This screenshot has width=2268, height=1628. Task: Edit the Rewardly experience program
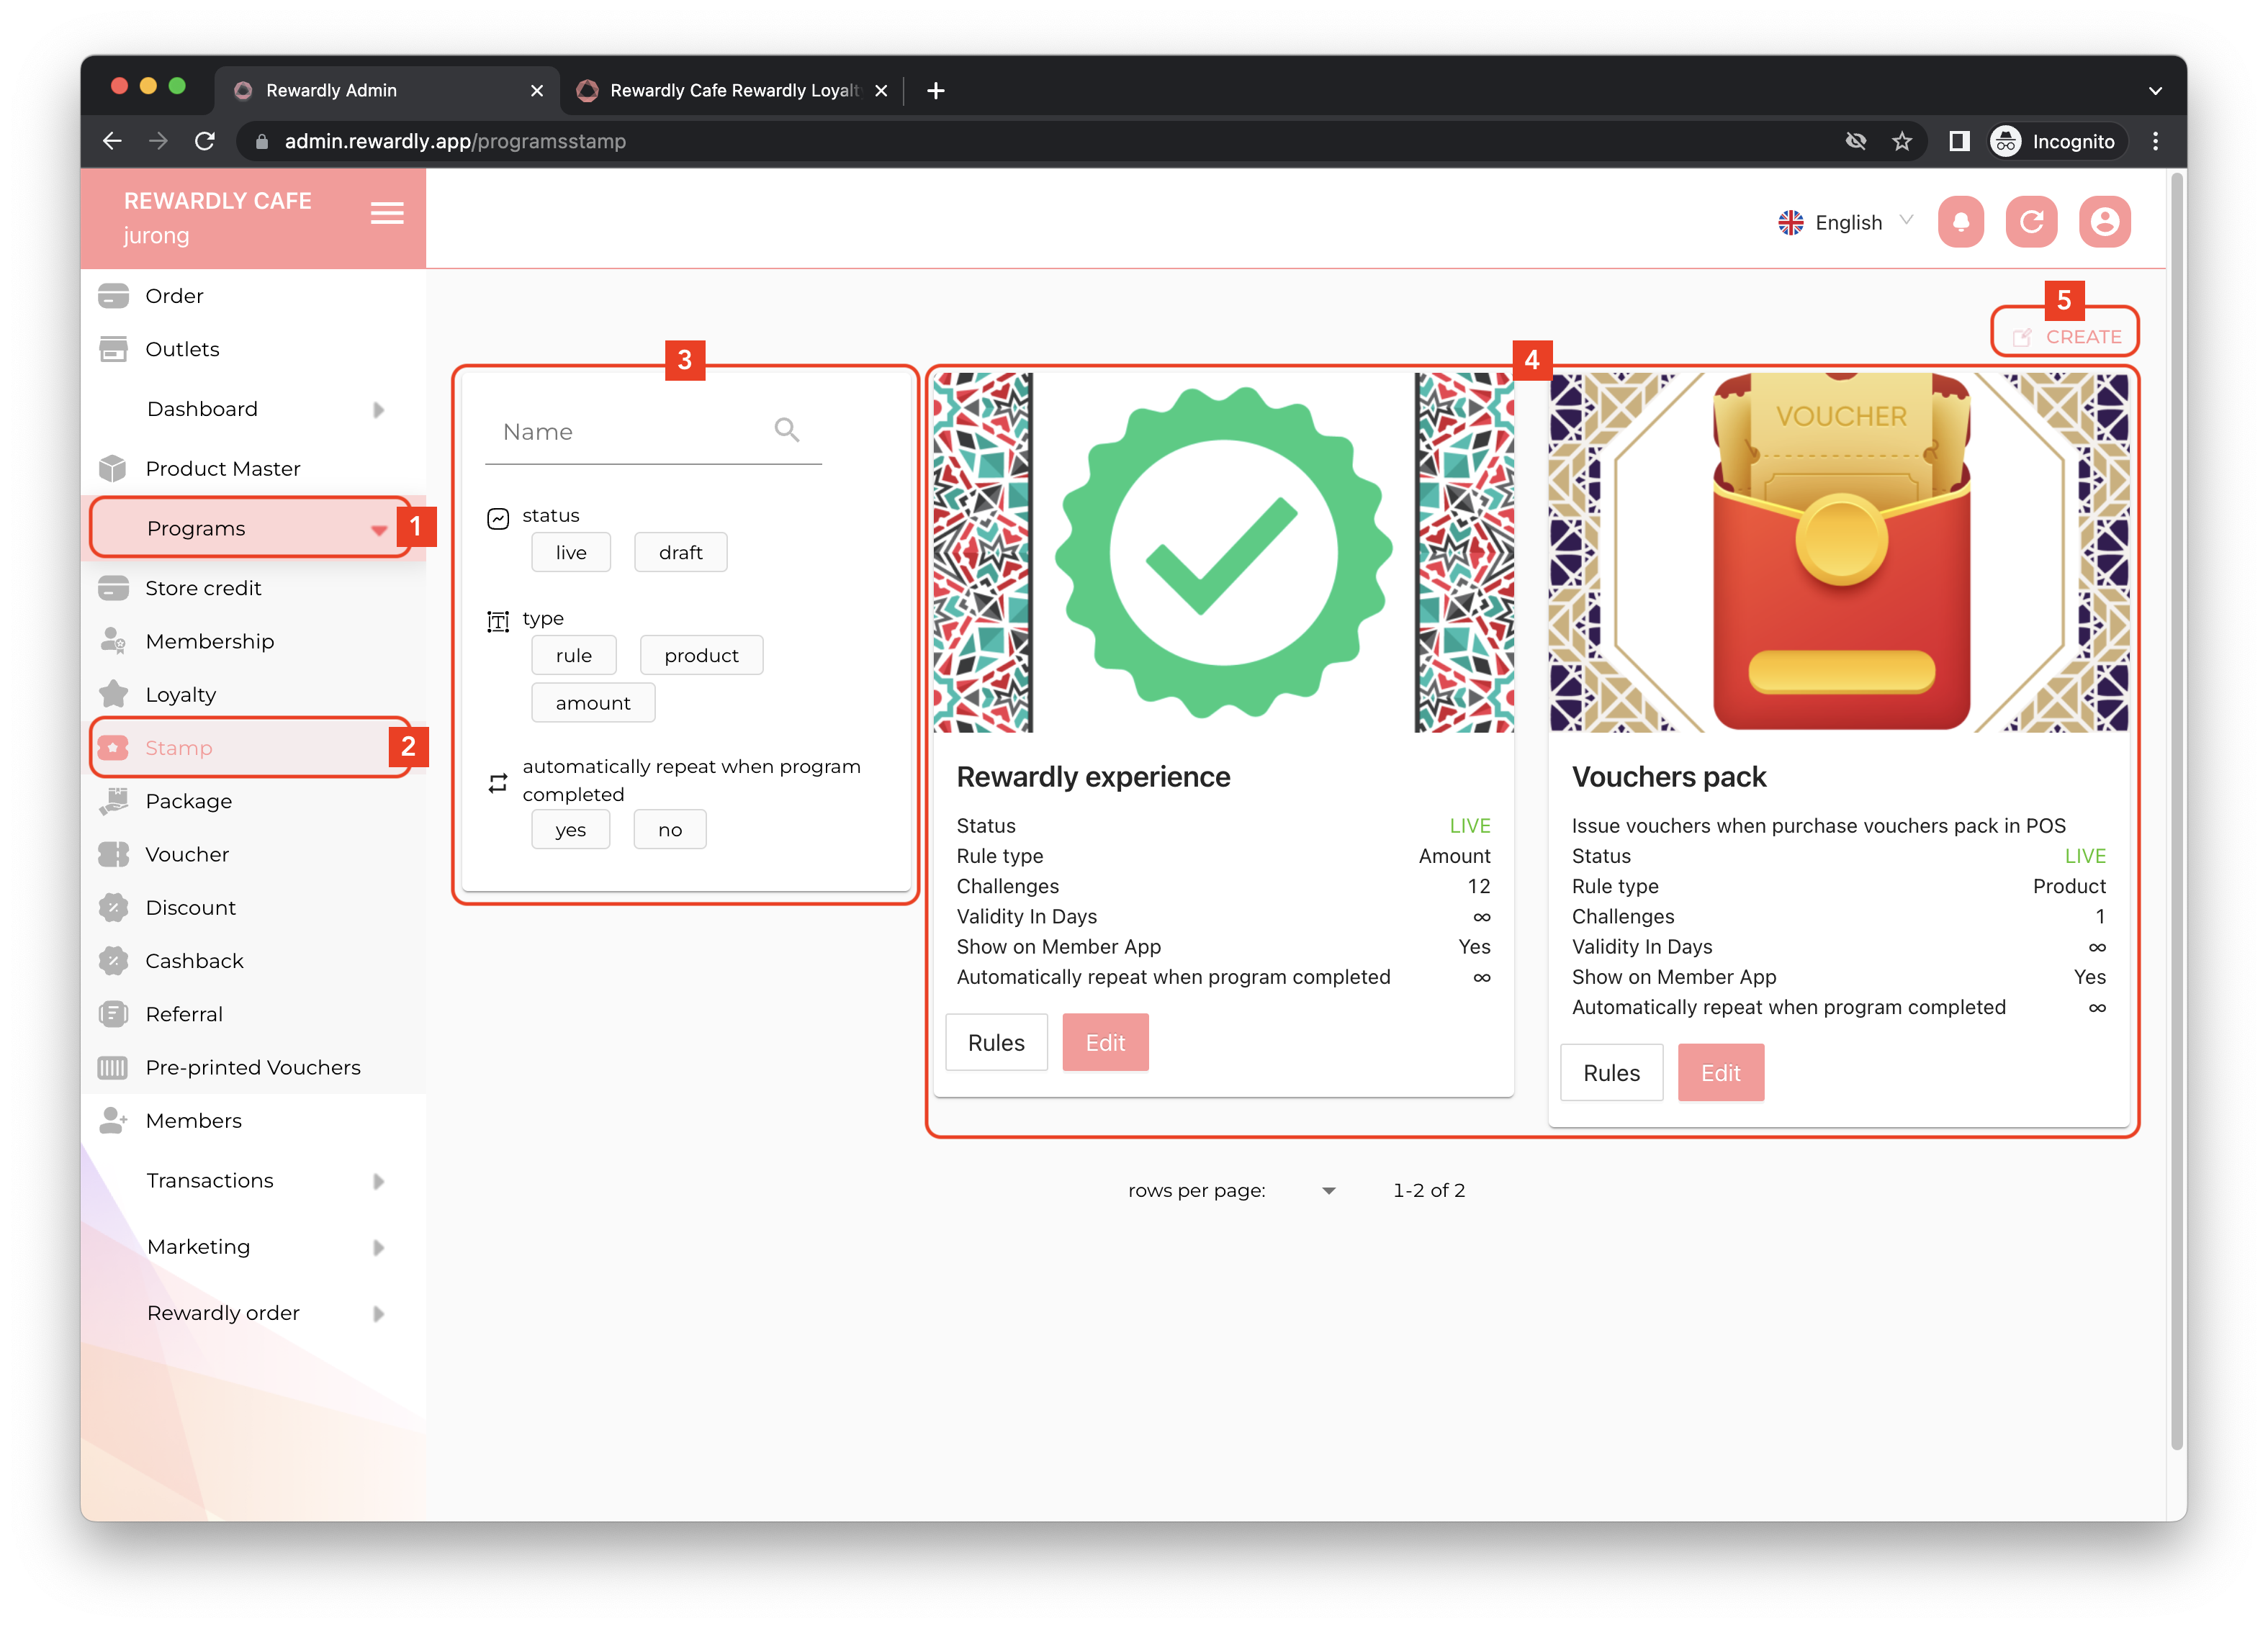[1105, 1042]
